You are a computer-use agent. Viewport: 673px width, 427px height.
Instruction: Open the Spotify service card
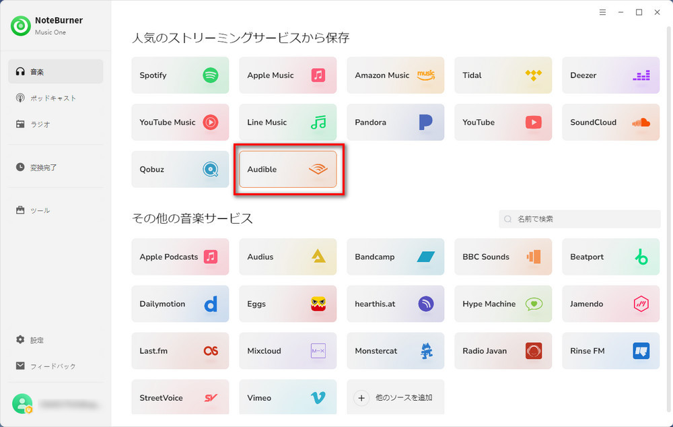(x=180, y=75)
